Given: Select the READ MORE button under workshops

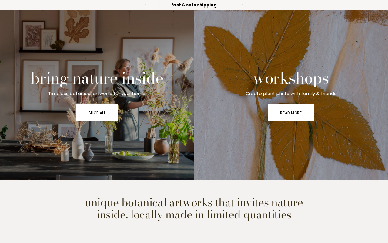Looking at the screenshot, I should tap(291, 113).
